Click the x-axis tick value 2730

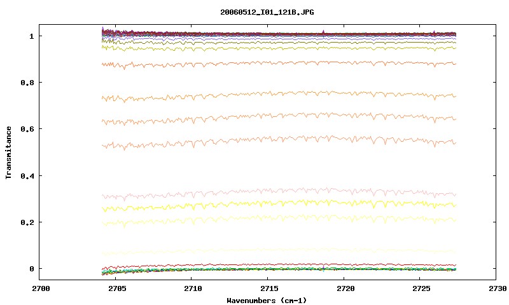498,288
